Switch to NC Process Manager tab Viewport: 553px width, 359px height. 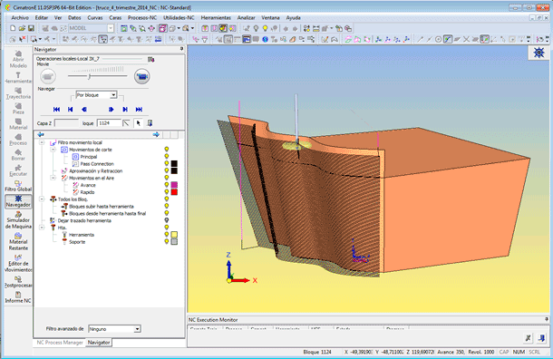point(60,343)
